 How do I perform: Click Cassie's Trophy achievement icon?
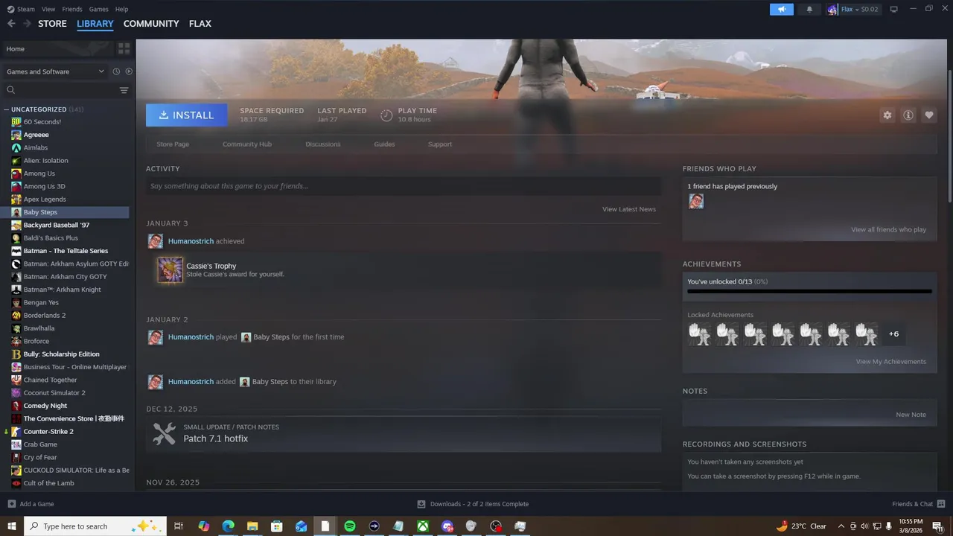(170, 269)
